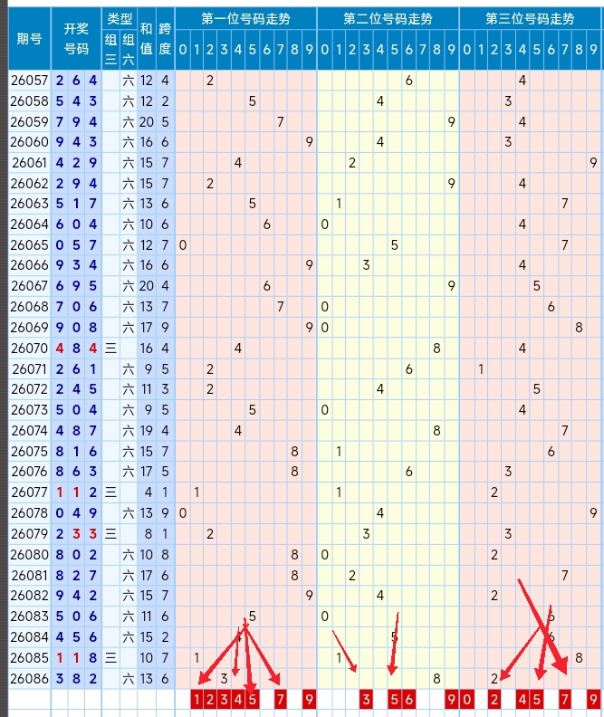Viewport: 604px width, 717px height.
Task: Click first-position trend 3 in row 26086
Action: point(224,679)
